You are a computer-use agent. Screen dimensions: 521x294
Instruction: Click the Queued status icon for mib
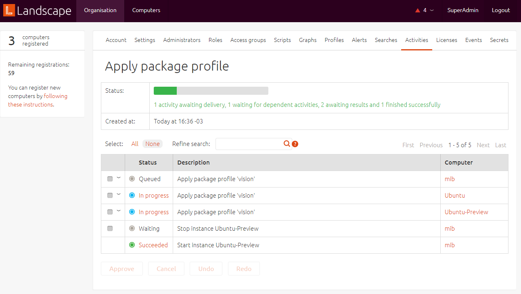click(132, 179)
